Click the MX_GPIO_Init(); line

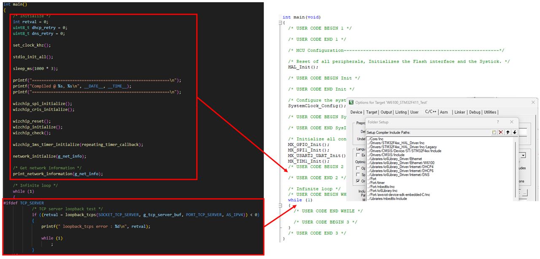[x=308, y=144]
